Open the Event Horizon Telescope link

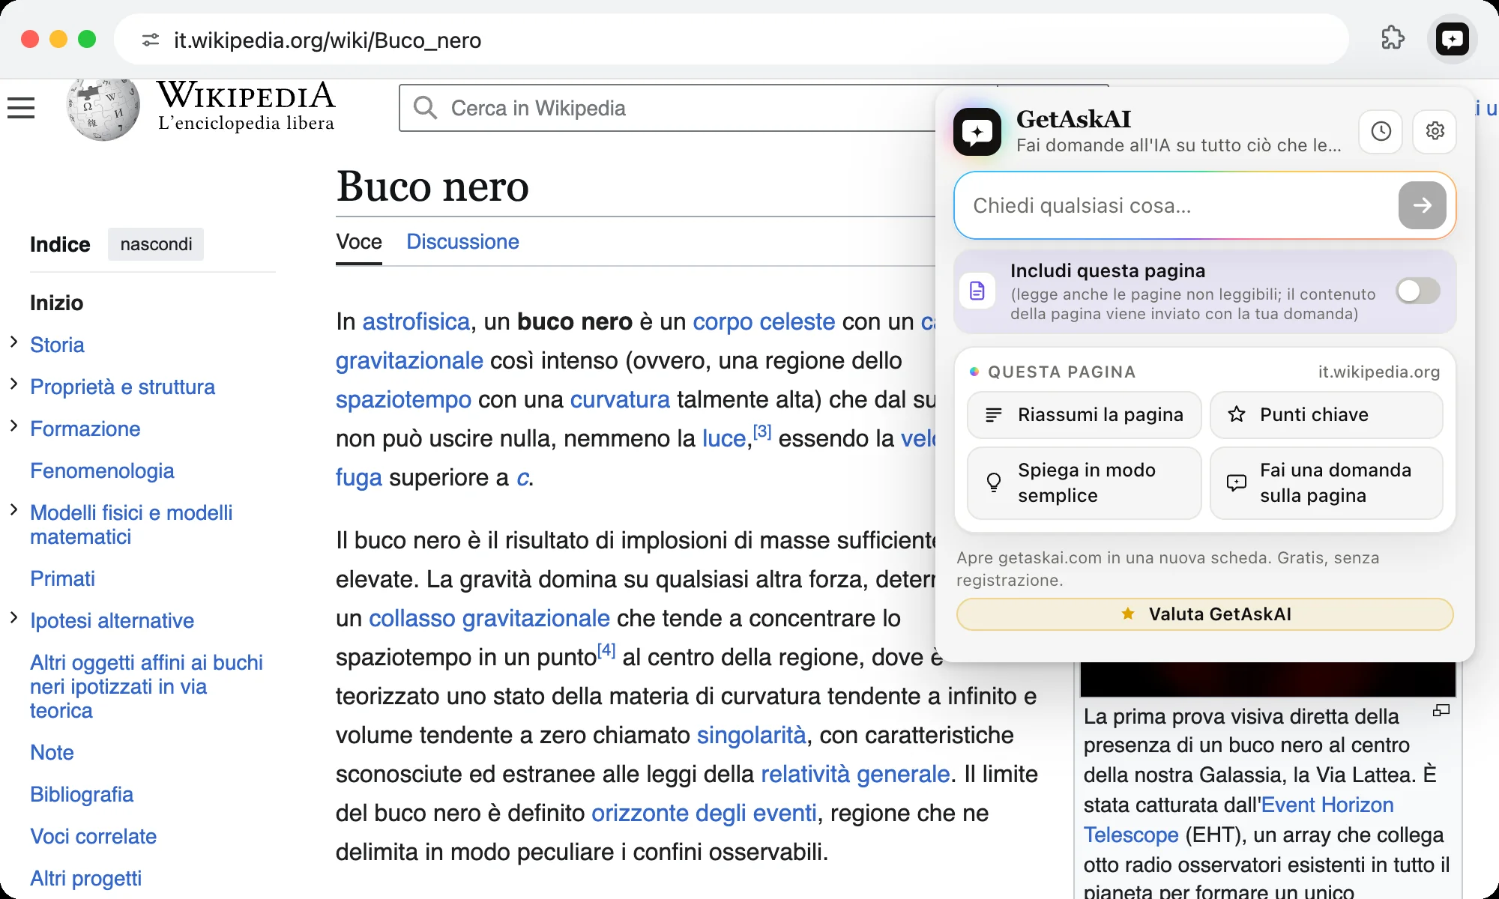(1238, 820)
